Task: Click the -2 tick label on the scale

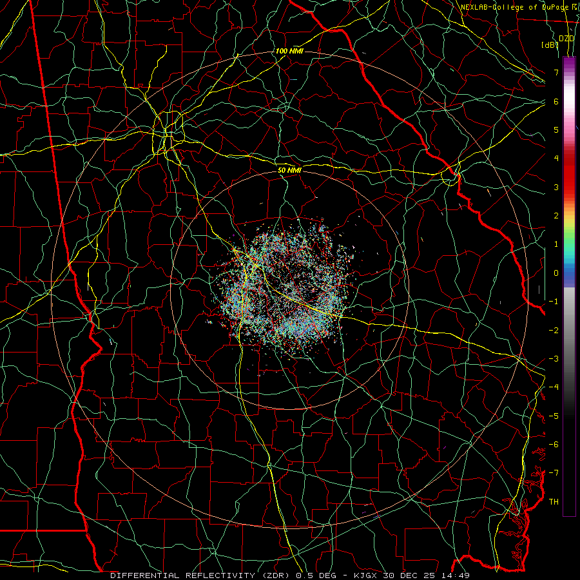Action: 554,330
